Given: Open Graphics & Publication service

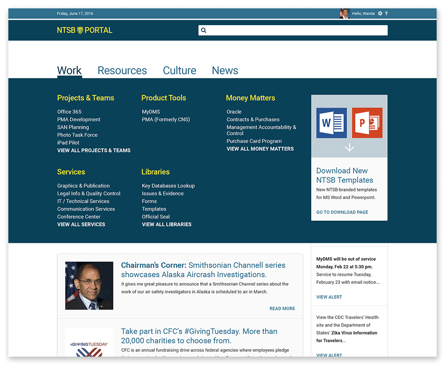Looking at the screenshot, I should (83, 186).
